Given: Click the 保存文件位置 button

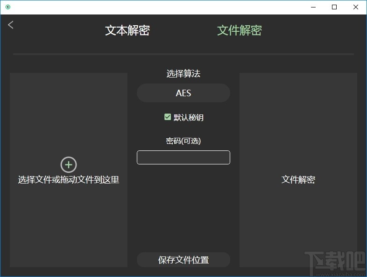Looking at the screenshot, I should pyautogui.click(x=183, y=260).
